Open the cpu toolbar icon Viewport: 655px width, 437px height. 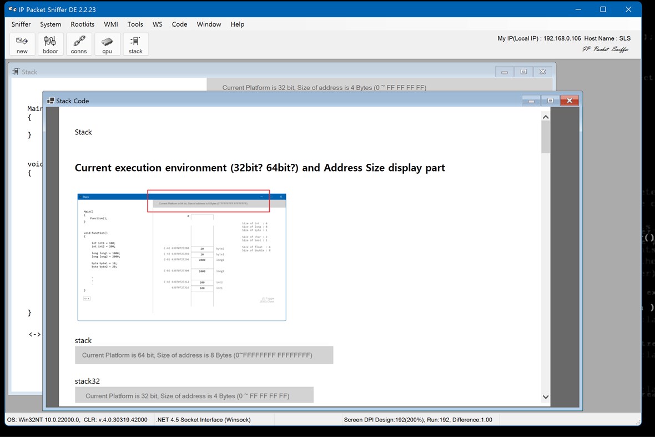click(107, 44)
